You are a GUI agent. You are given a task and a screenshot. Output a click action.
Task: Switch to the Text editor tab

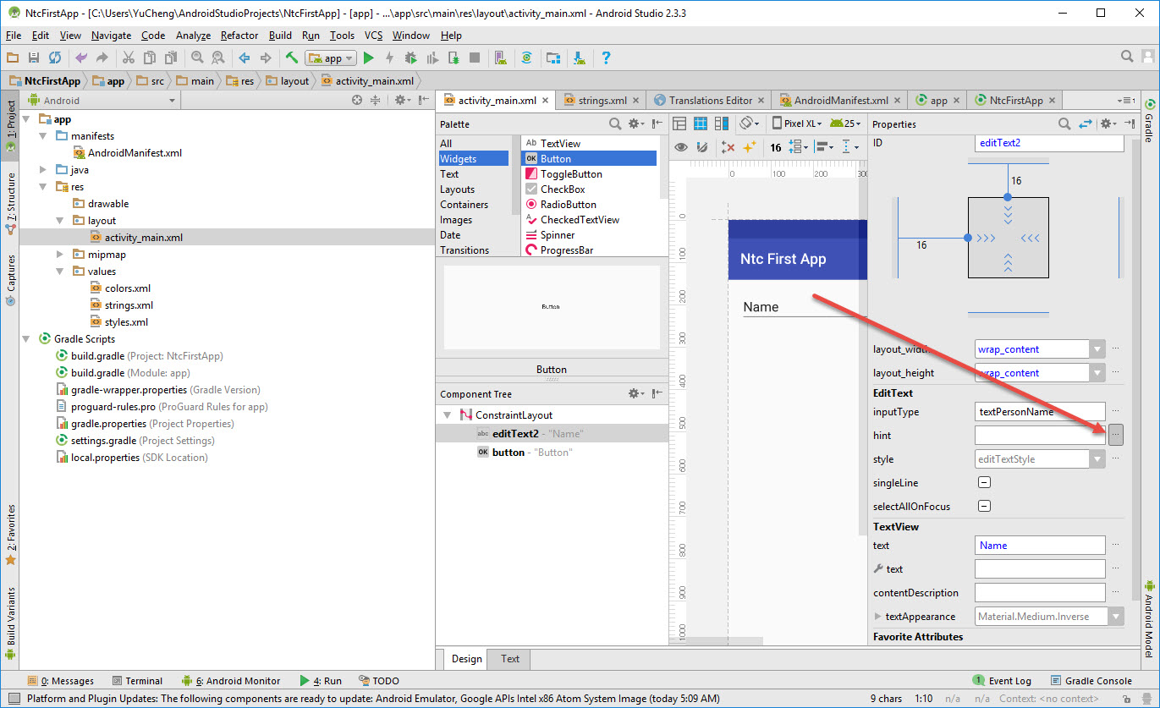point(510,659)
